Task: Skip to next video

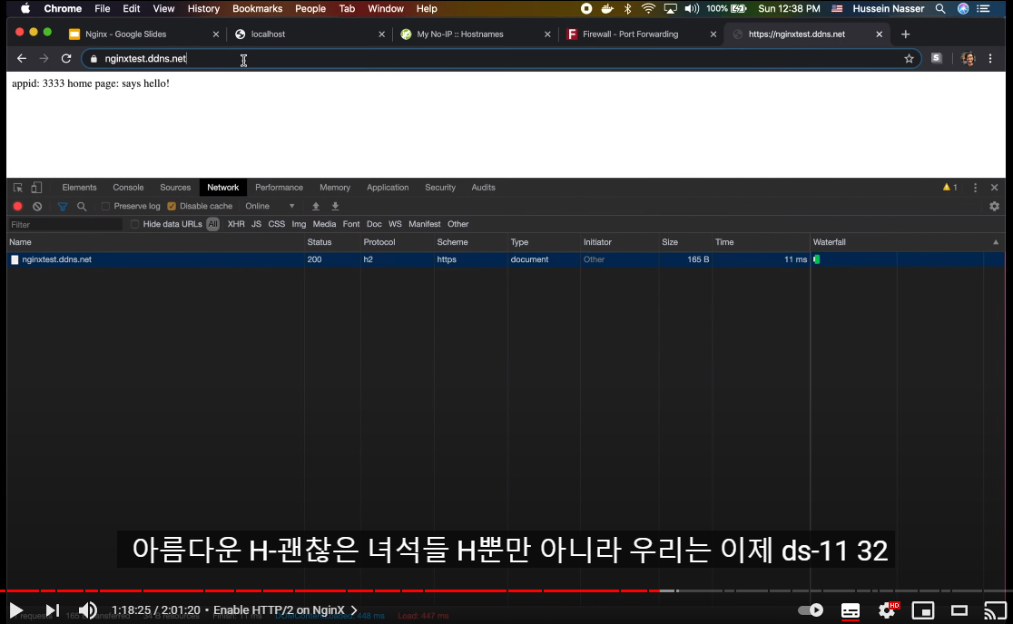Action: tap(53, 609)
